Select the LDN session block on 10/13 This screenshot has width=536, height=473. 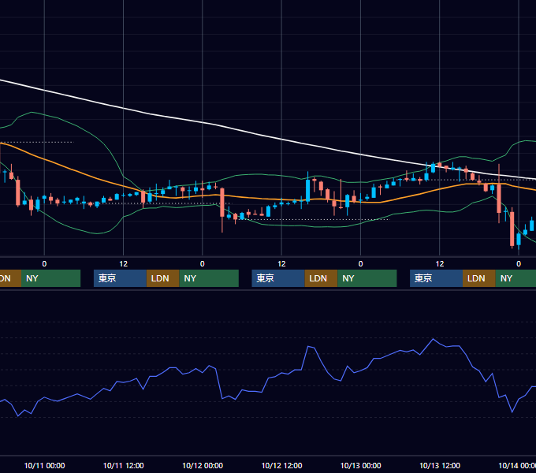(479, 278)
